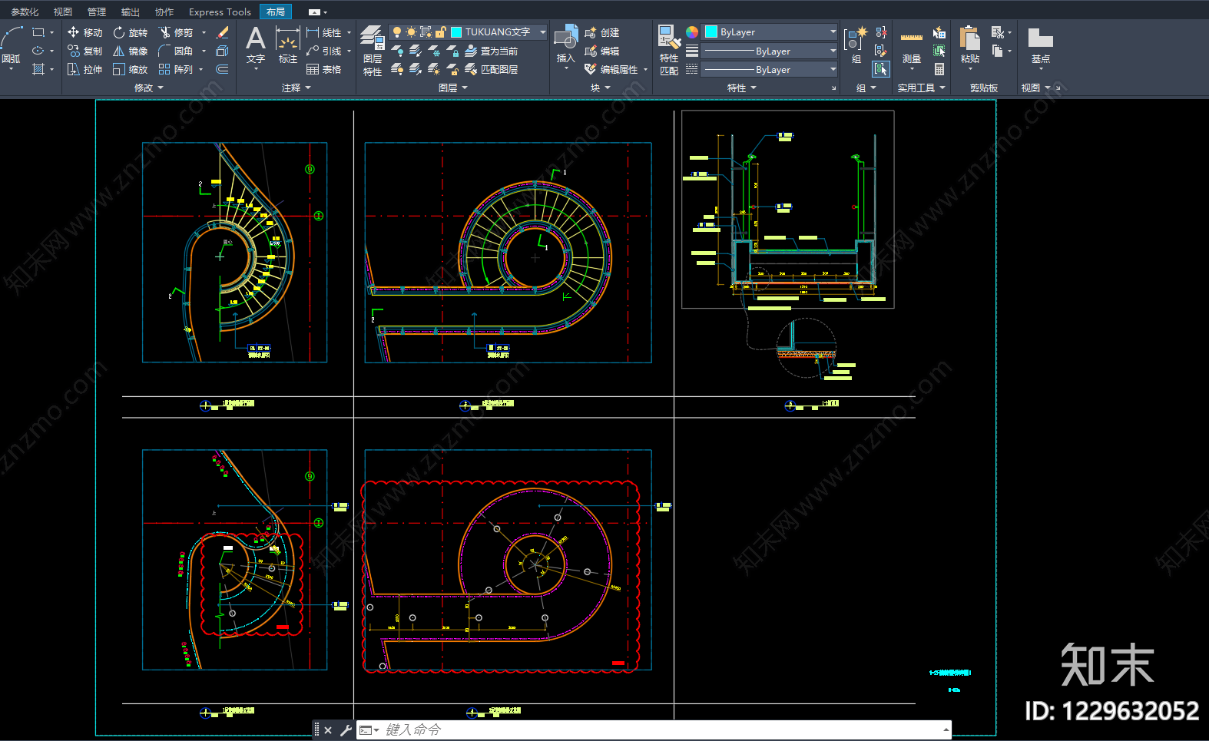Click 置为当前 (Make Current) button
The height and width of the screenshot is (741, 1209).
pos(492,51)
